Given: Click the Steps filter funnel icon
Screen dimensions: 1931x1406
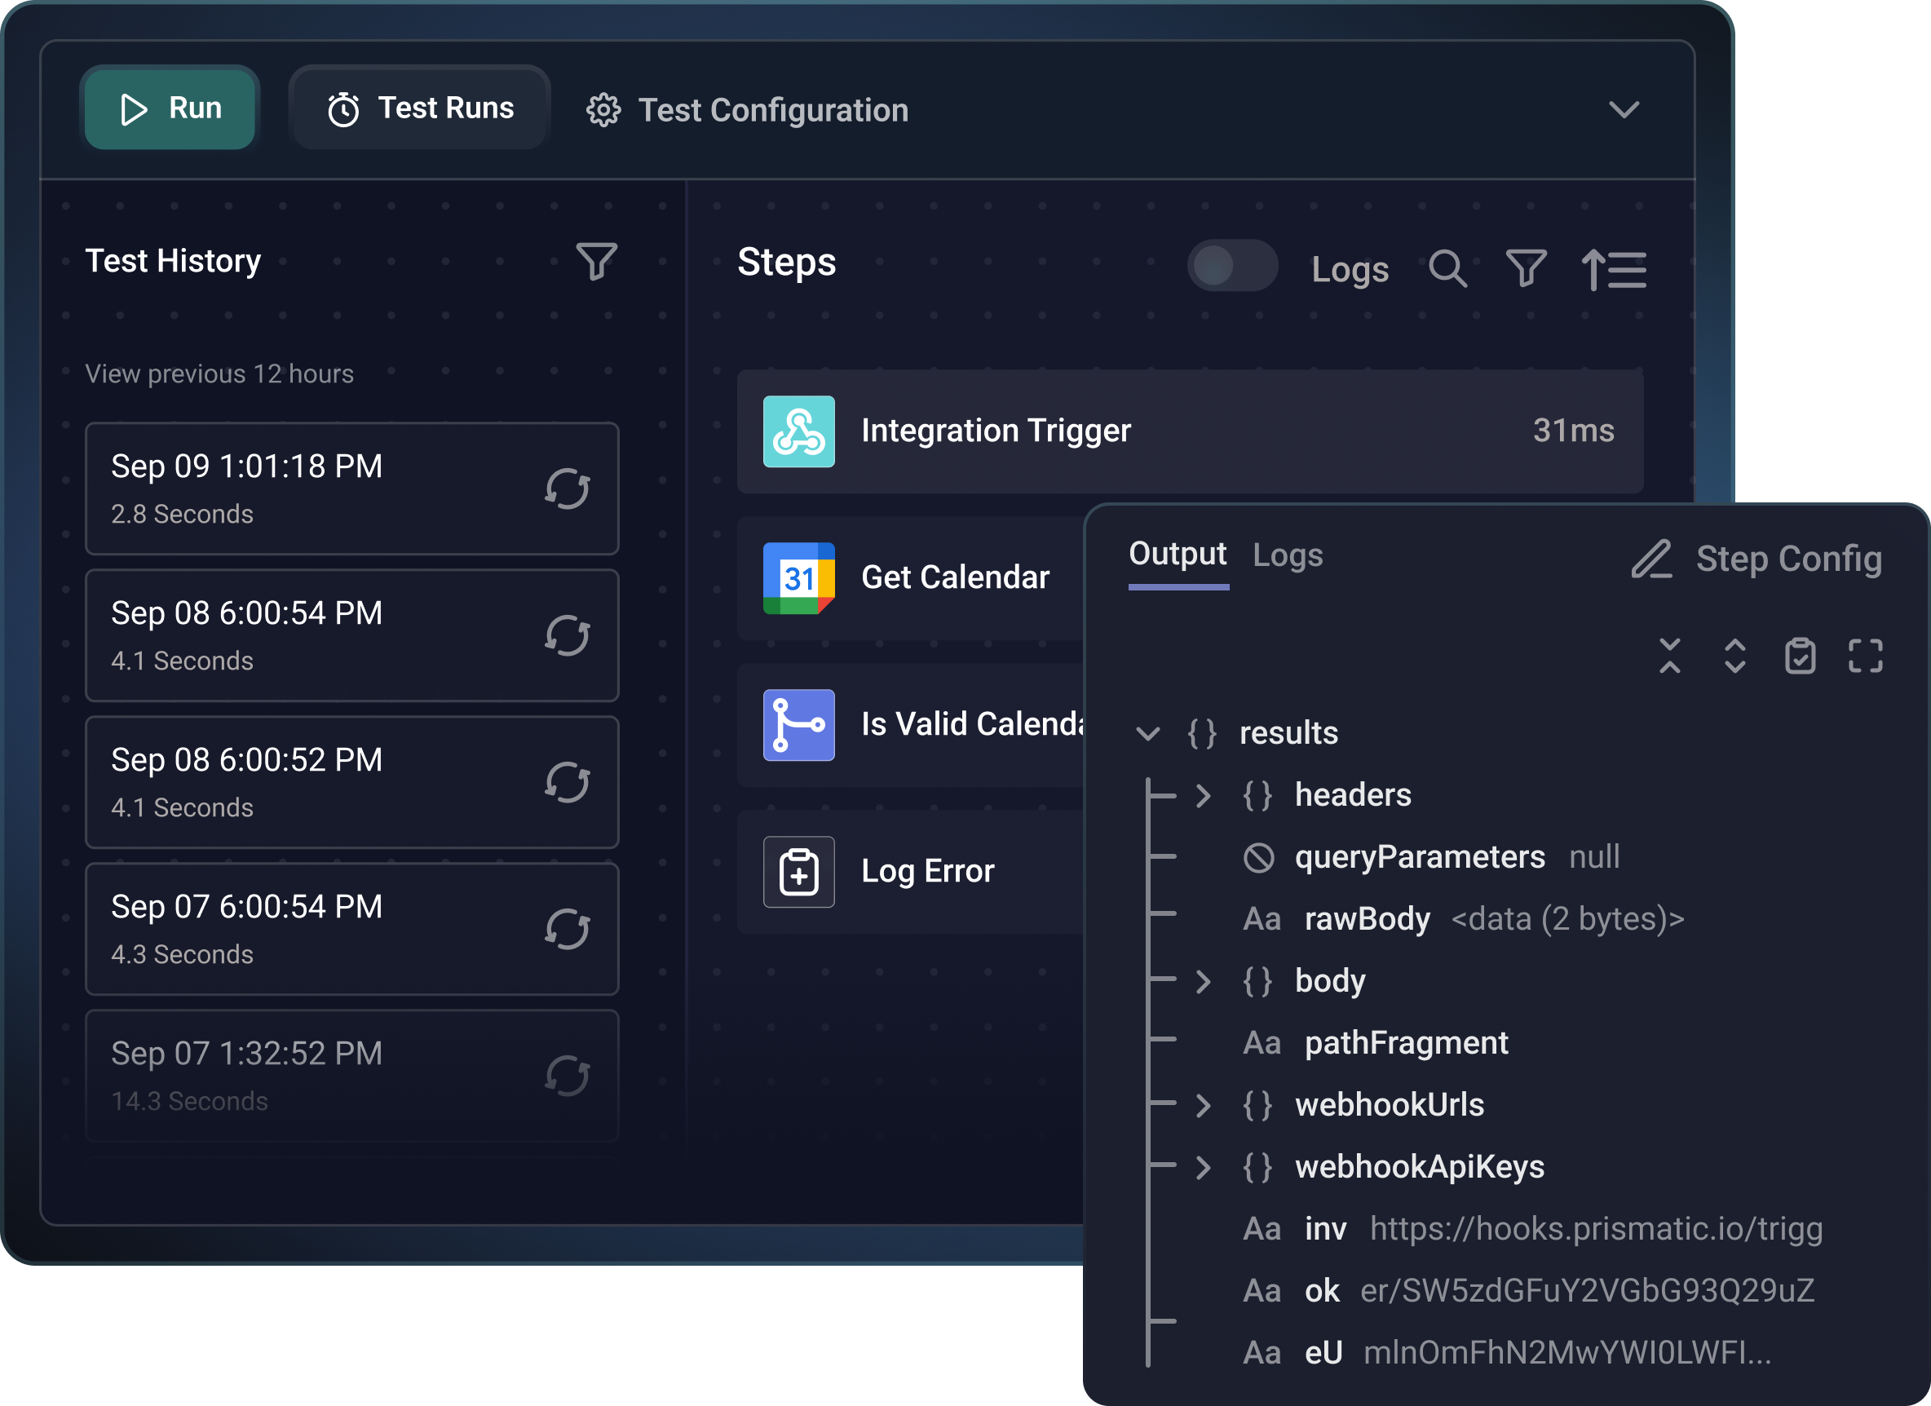Looking at the screenshot, I should coord(1526,269).
